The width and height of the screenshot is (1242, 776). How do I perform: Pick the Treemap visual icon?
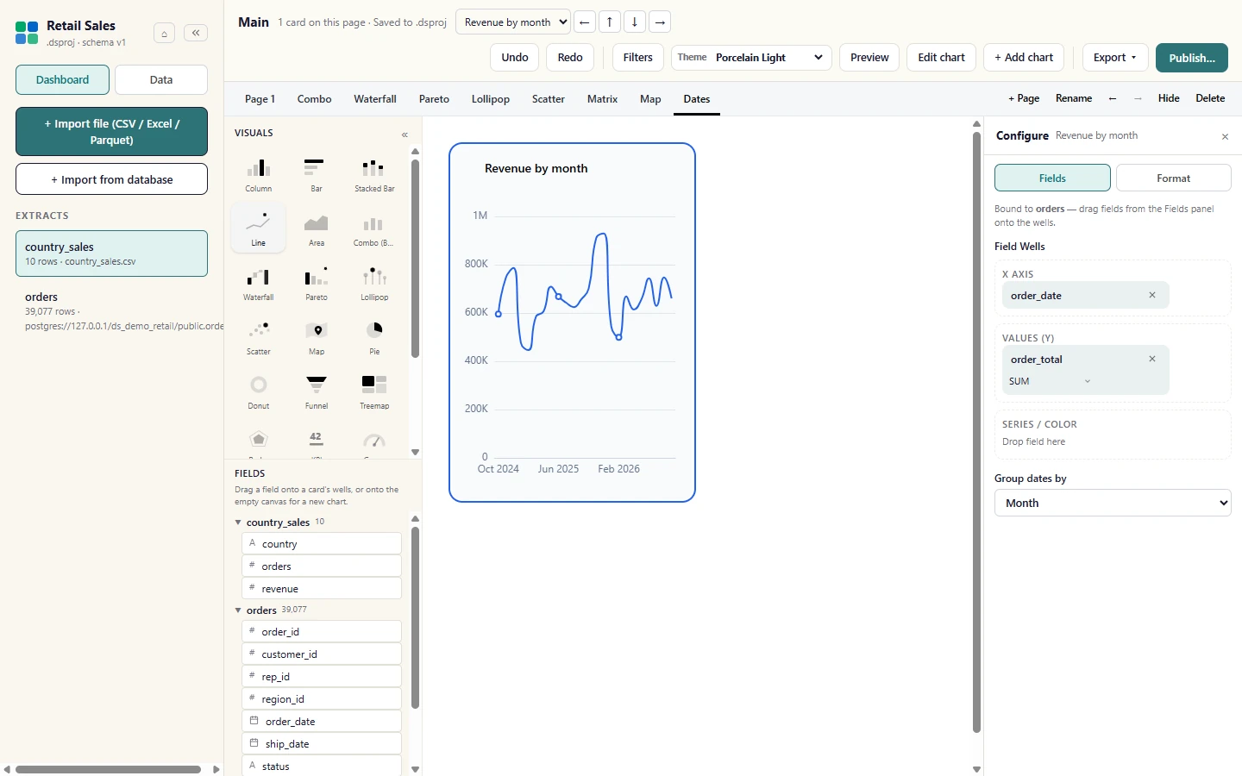click(x=374, y=392)
